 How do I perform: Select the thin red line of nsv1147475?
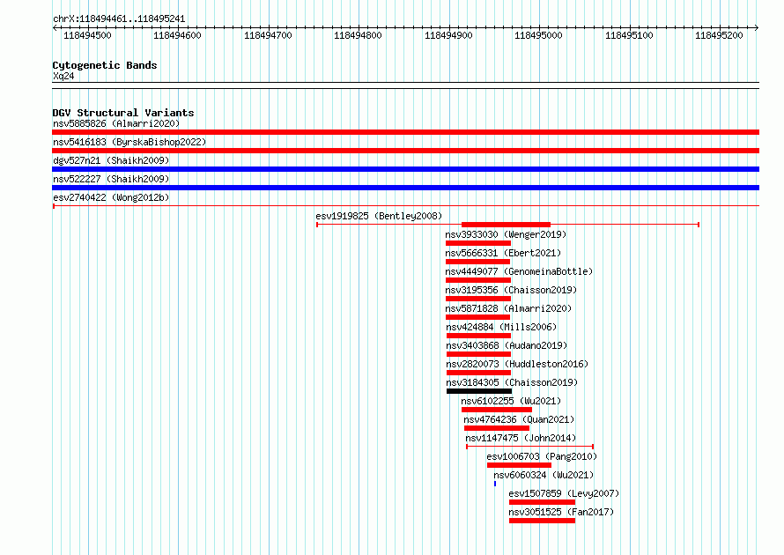pyautogui.click(x=530, y=447)
